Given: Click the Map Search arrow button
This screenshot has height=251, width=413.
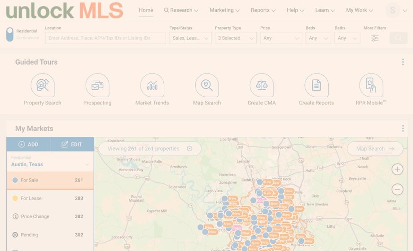Looking at the screenshot, I should pos(375,149).
